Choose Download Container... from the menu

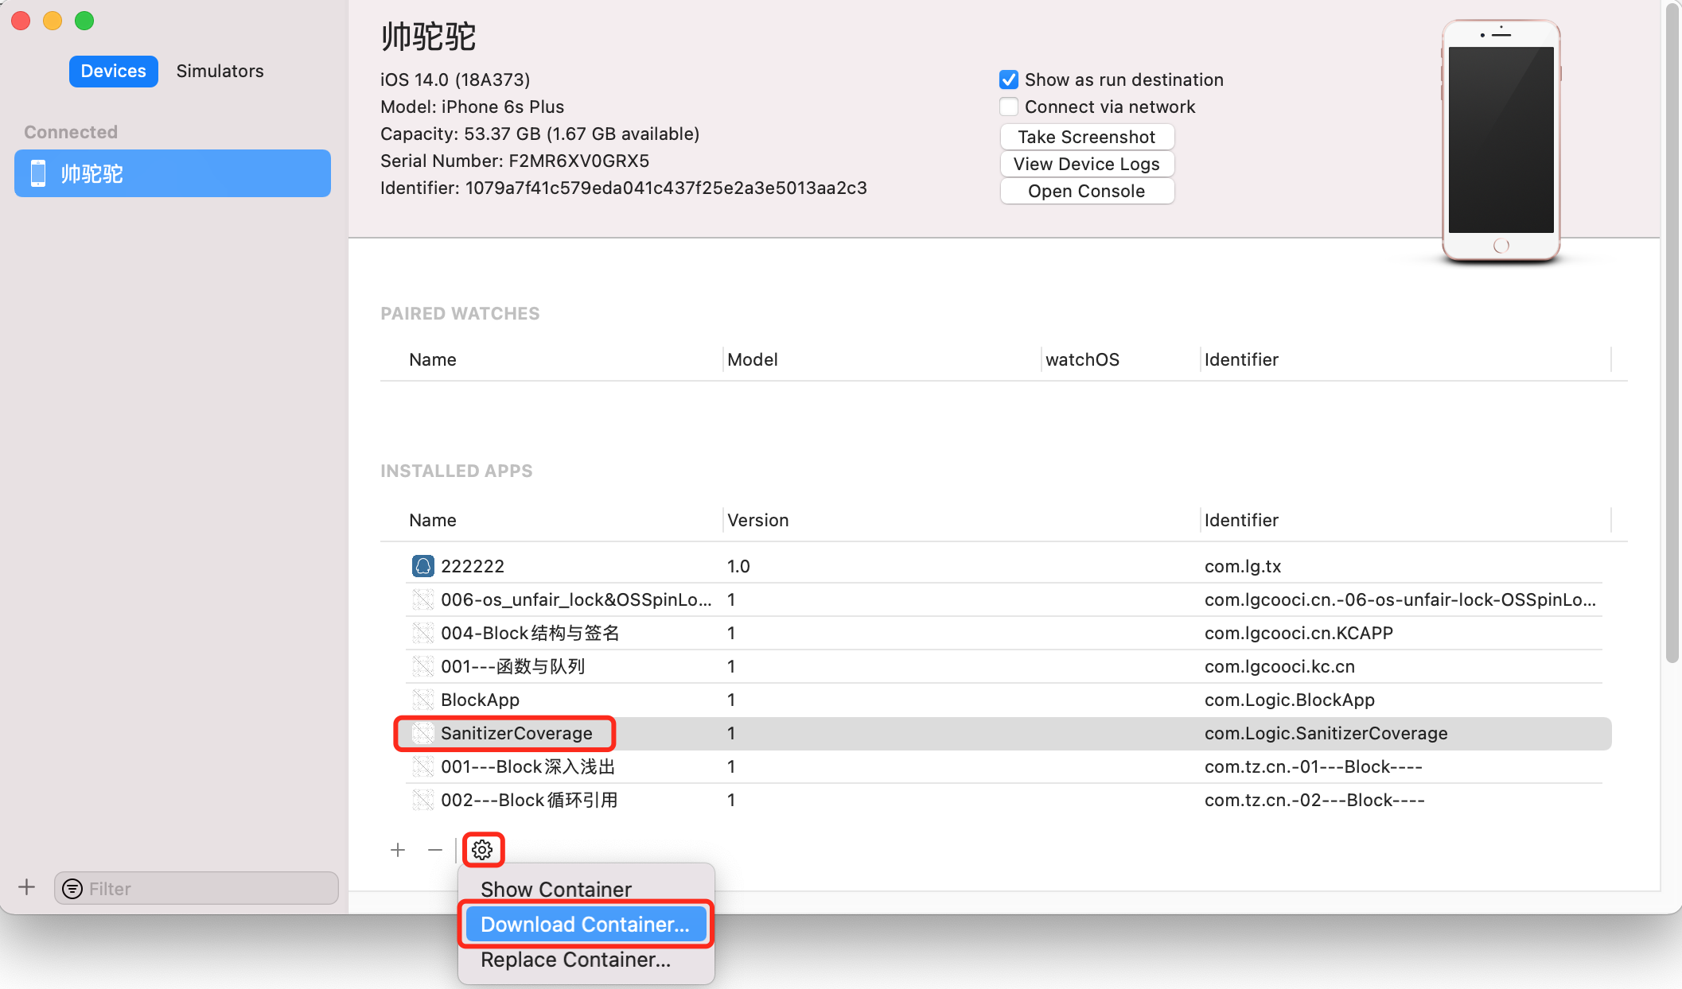[x=586, y=924]
